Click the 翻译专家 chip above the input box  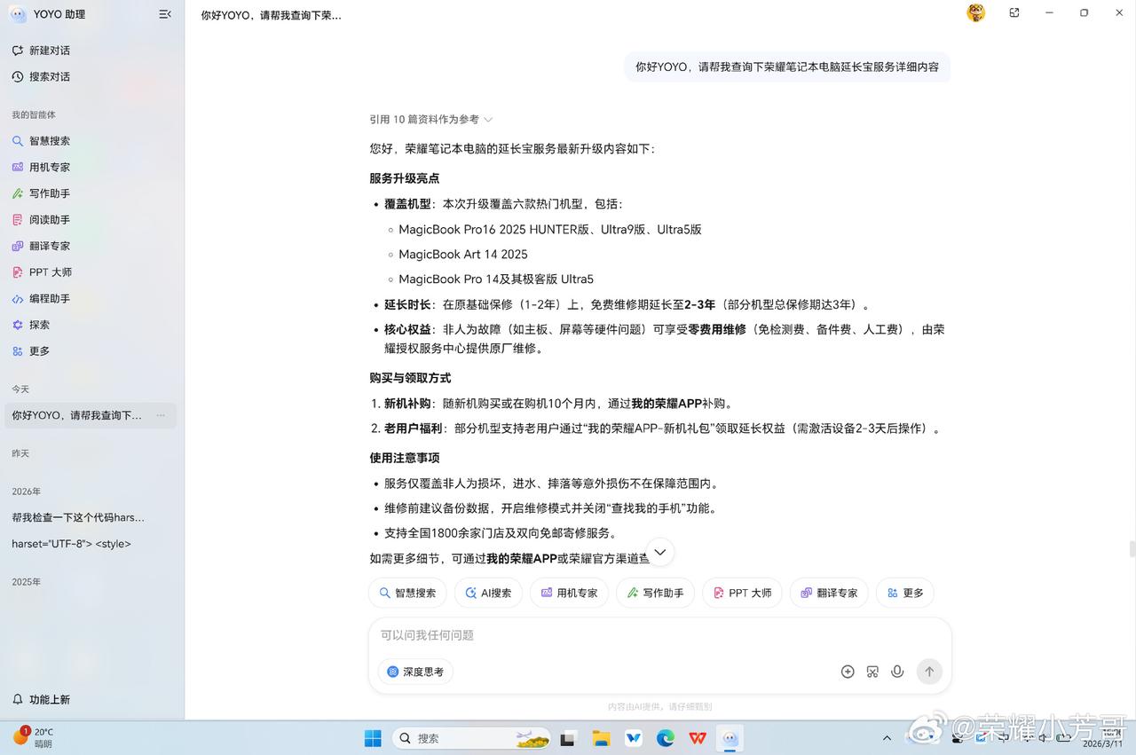click(x=829, y=593)
